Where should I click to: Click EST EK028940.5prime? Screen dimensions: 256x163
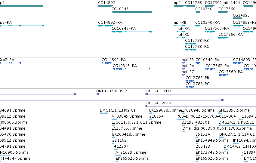[183, 113]
